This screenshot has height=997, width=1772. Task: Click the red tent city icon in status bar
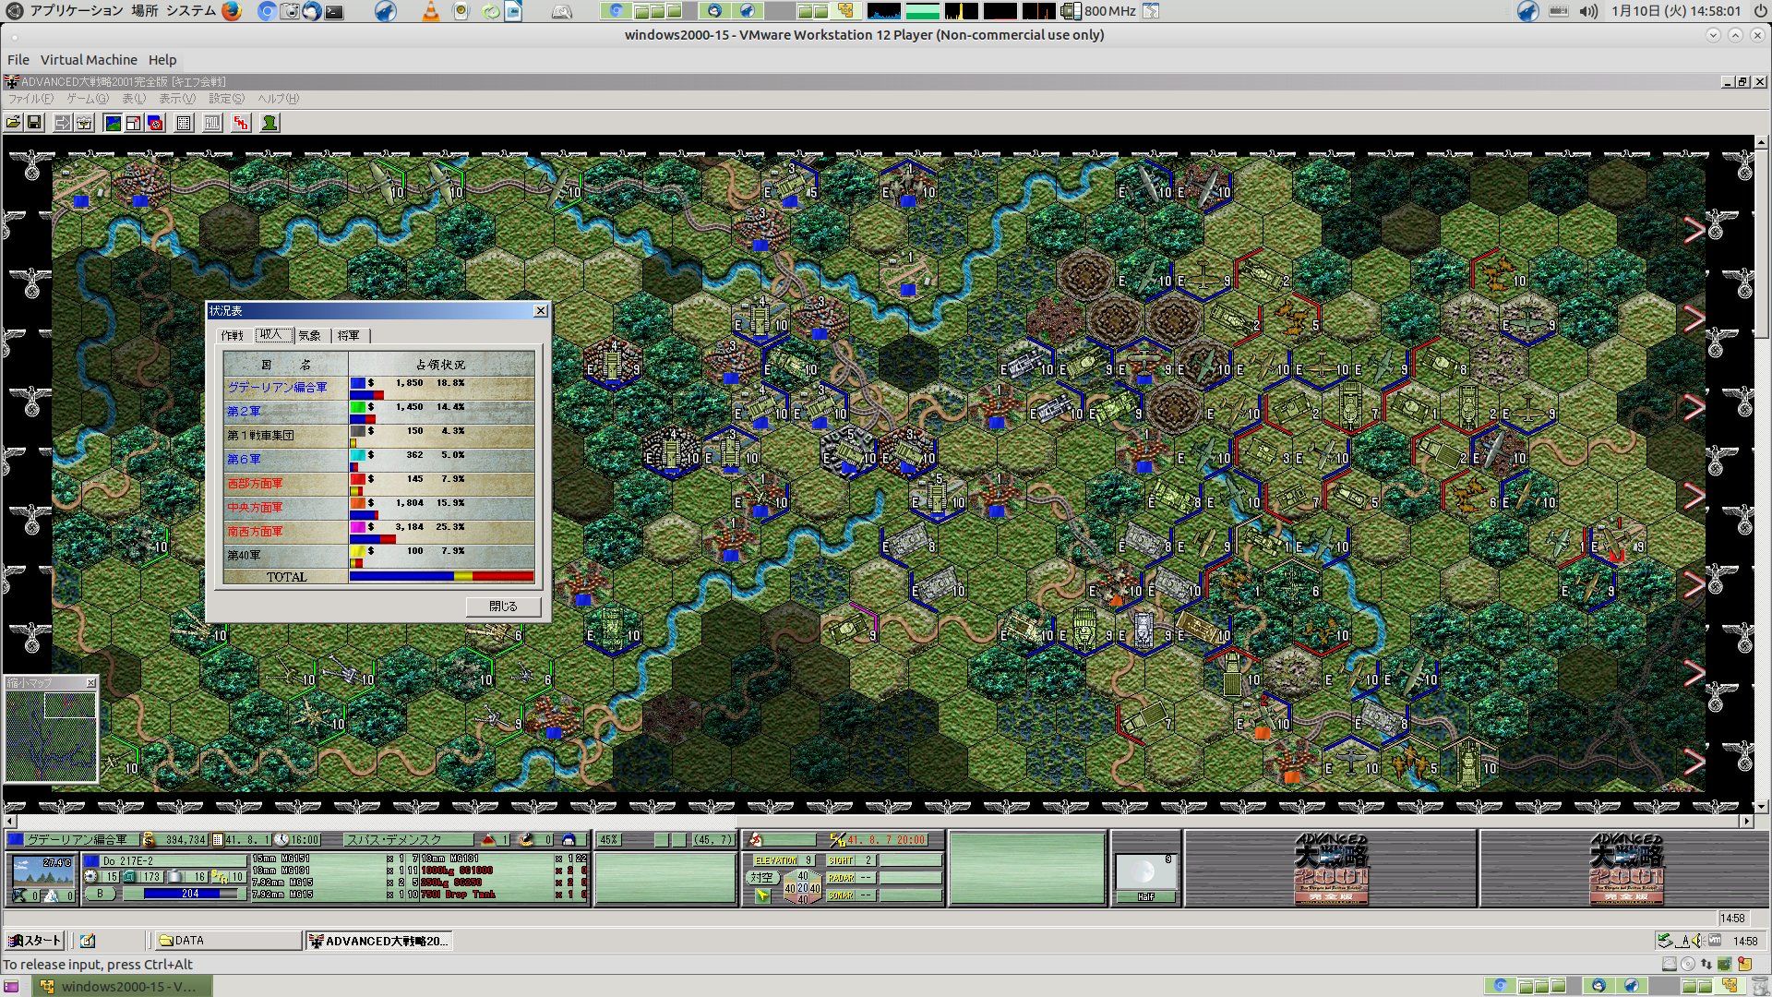tap(489, 840)
